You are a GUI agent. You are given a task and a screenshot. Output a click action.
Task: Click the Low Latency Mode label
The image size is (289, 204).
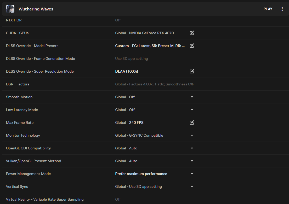click(x=22, y=110)
